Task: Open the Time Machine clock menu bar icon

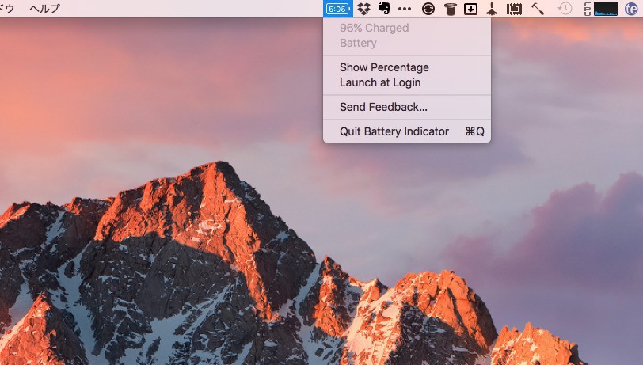Action: [565, 9]
